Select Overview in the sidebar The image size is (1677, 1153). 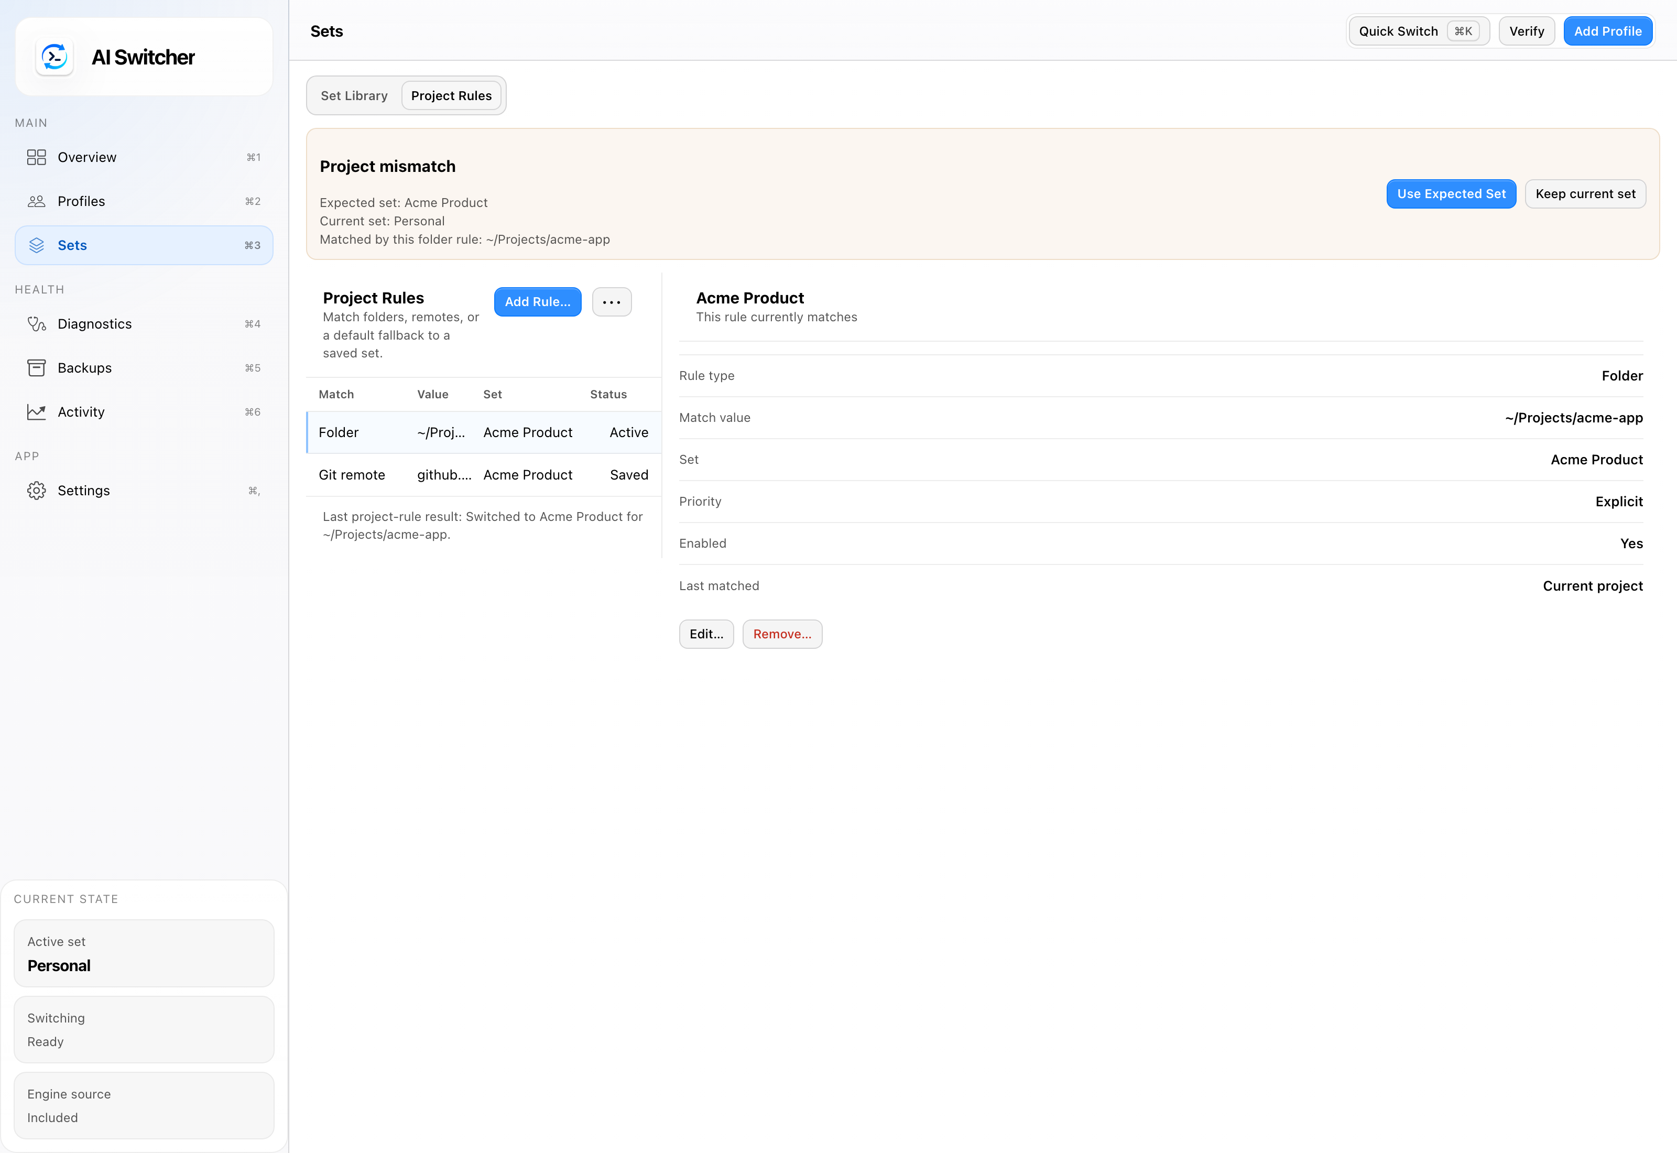[144, 158]
